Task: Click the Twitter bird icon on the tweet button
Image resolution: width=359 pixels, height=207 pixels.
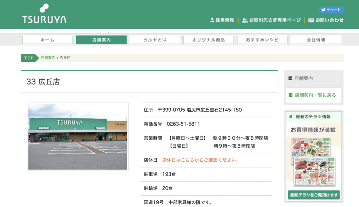Action: (323, 10)
